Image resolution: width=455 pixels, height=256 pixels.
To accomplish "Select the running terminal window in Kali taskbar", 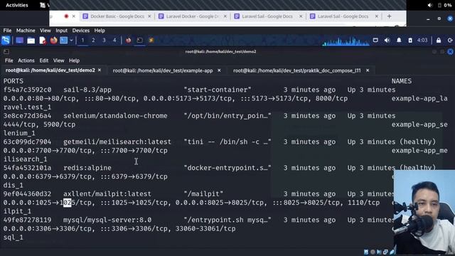I will point(139,41).
